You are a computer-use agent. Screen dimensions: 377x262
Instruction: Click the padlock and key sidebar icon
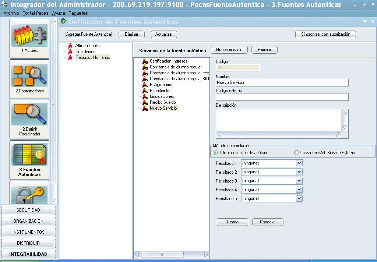click(x=29, y=193)
